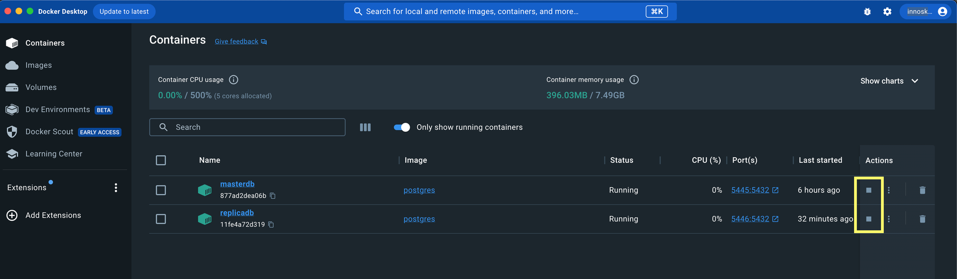Open port link 5446:5432
Screen dimensions: 957x279
click(x=750, y=219)
